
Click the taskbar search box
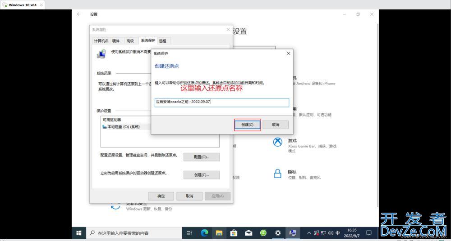pyautogui.click(x=134, y=232)
